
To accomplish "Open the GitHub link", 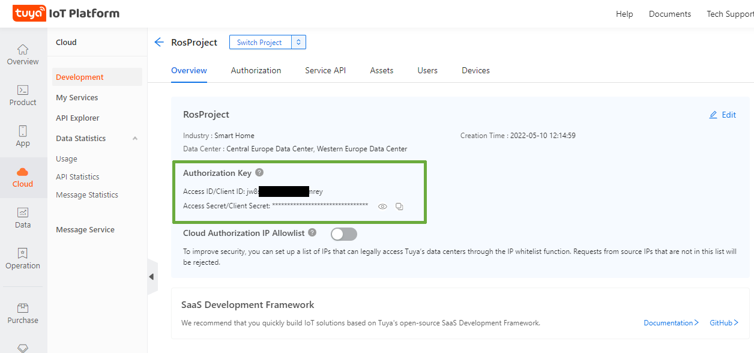I will pos(724,323).
